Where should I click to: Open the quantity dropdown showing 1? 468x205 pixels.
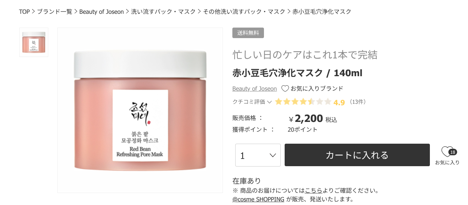(x=258, y=155)
